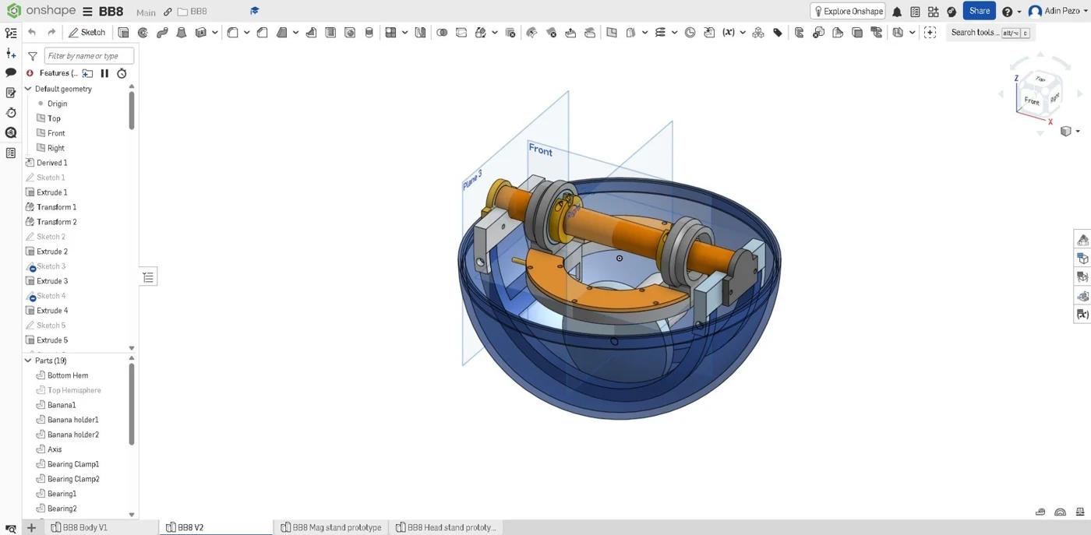Click the tag icon in toolbar
The image size is (1091, 535).
click(778, 33)
